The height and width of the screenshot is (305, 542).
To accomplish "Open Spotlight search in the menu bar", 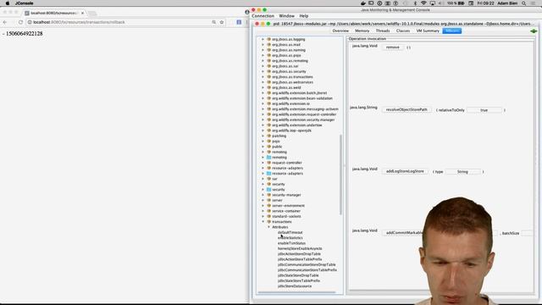I will [524, 3].
